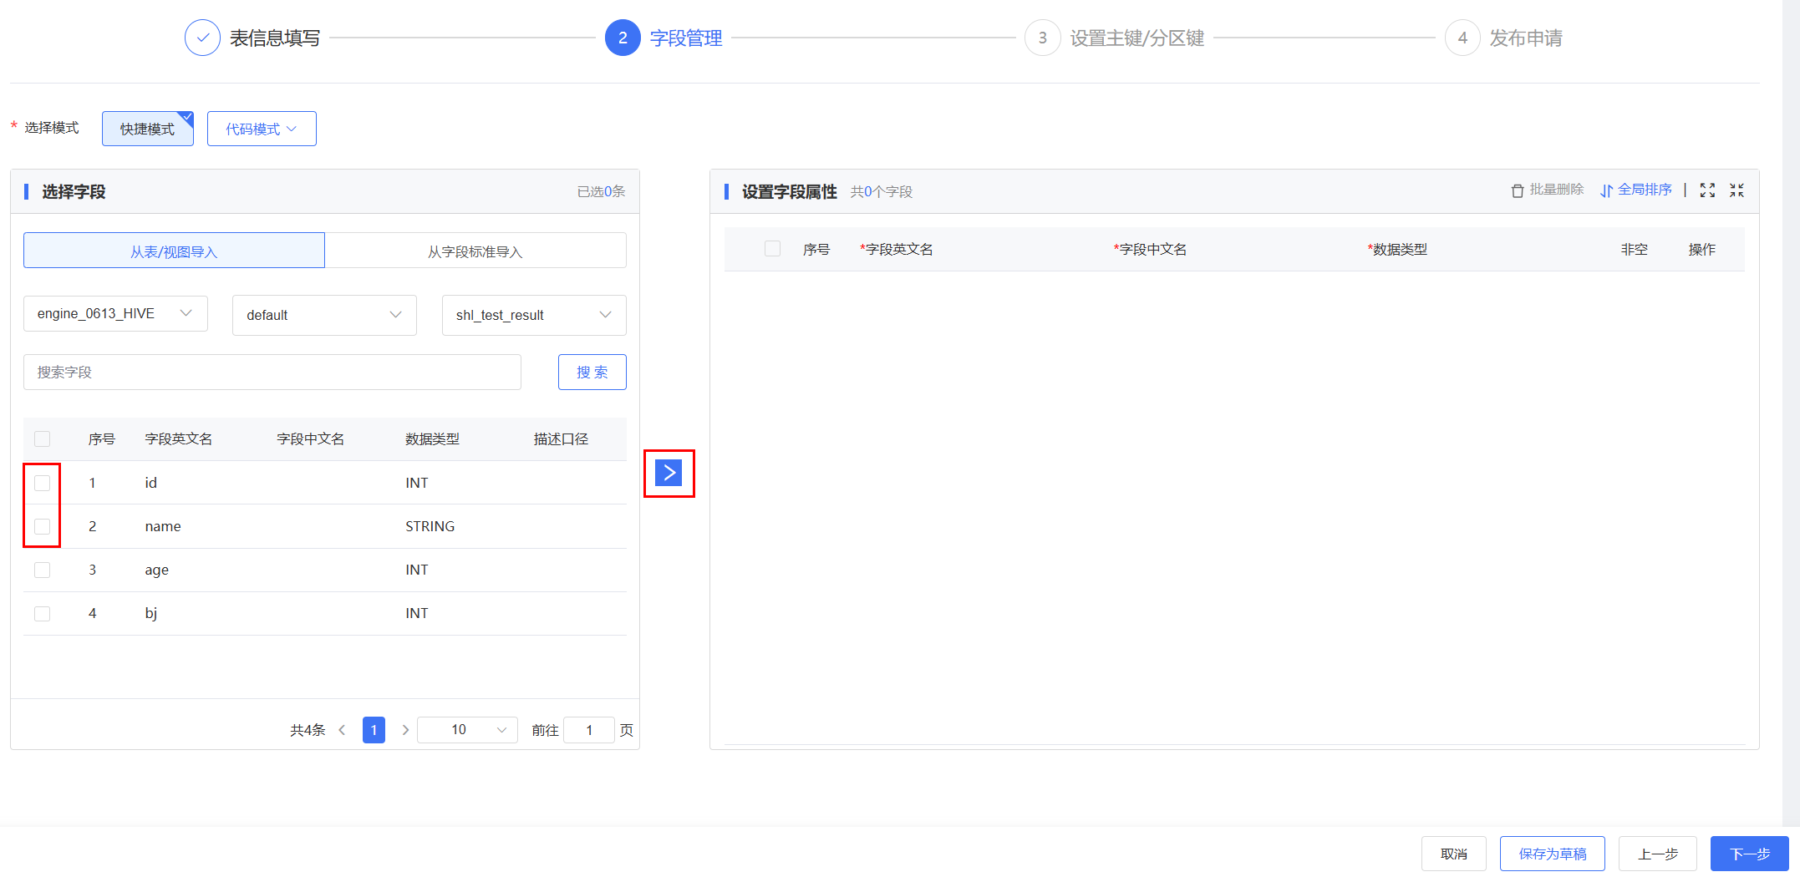Click the 字段英文名 column header in left table

pyautogui.click(x=179, y=439)
